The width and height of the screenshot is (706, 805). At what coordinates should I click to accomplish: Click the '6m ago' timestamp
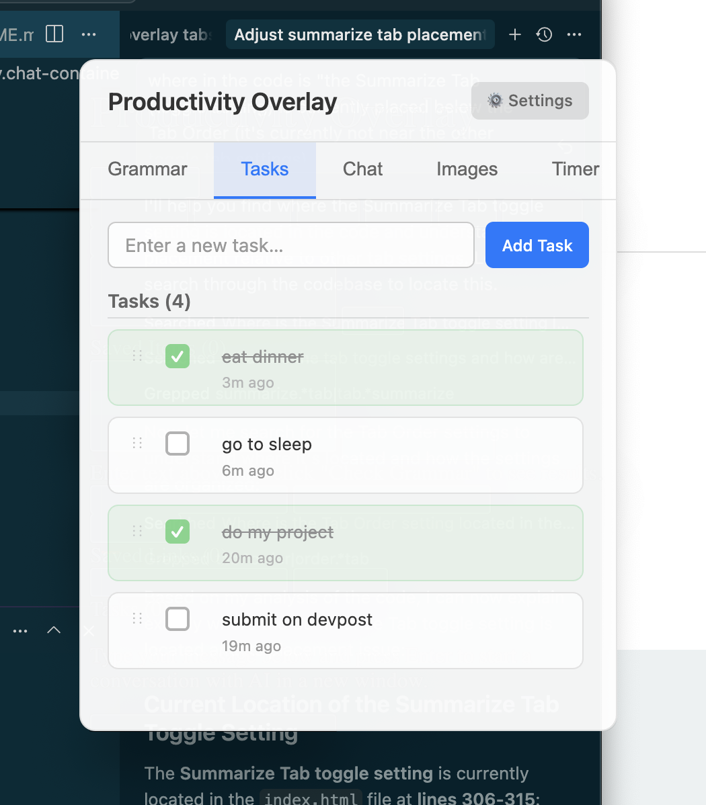(x=247, y=471)
